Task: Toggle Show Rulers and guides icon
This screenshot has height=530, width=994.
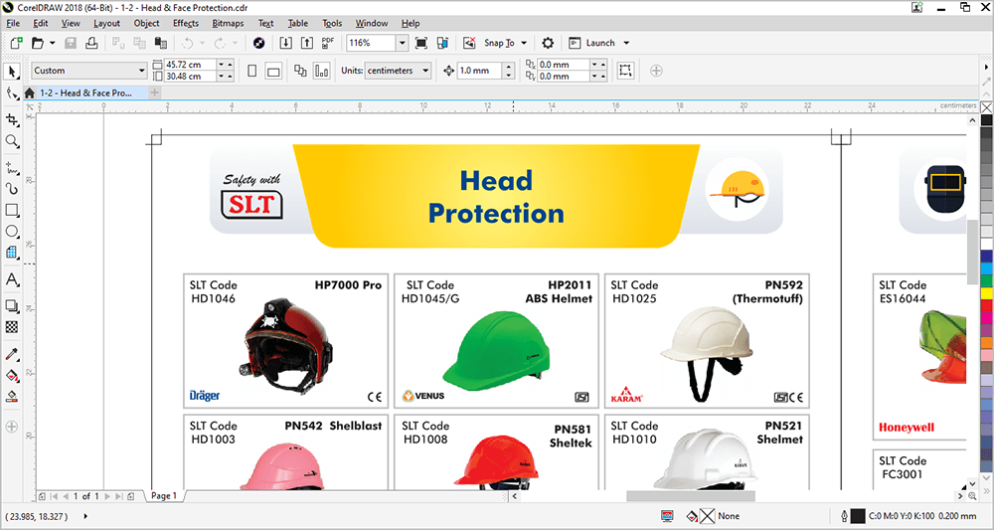Action: coord(442,43)
